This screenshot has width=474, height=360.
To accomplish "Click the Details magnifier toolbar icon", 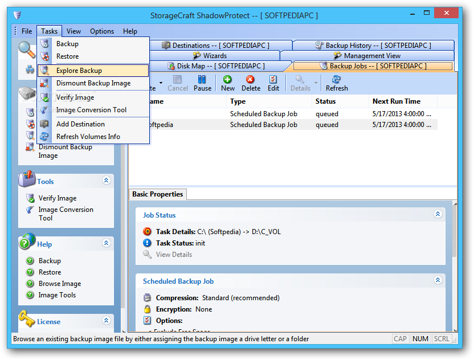I will click(x=300, y=80).
